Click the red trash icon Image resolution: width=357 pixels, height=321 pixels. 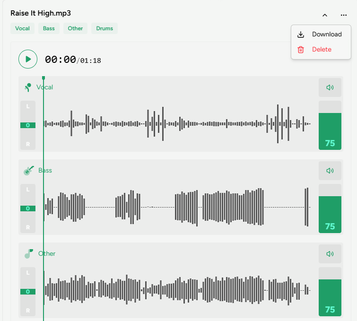coord(300,50)
